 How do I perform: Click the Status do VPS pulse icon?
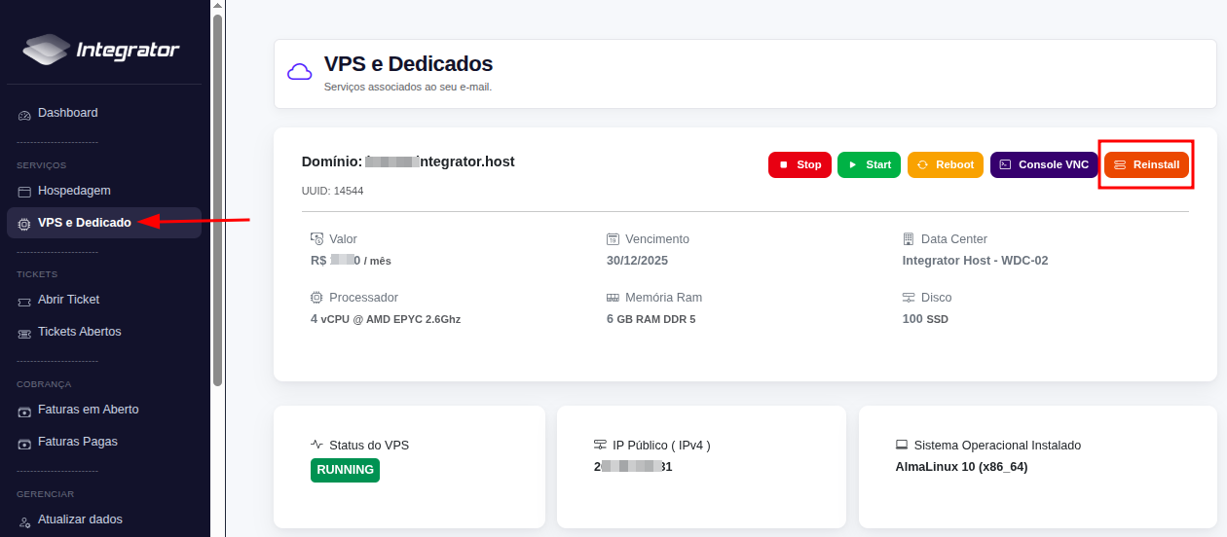[x=316, y=445]
